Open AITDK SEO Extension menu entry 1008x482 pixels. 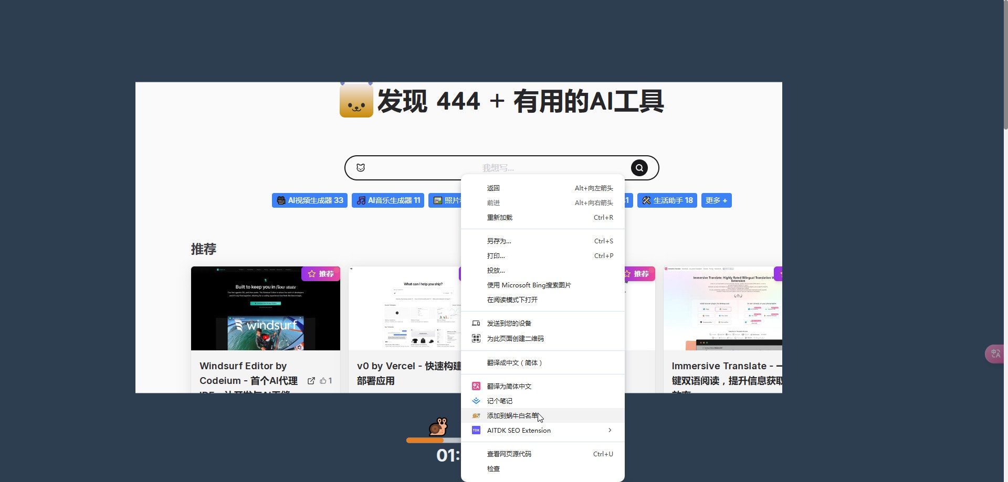point(543,430)
